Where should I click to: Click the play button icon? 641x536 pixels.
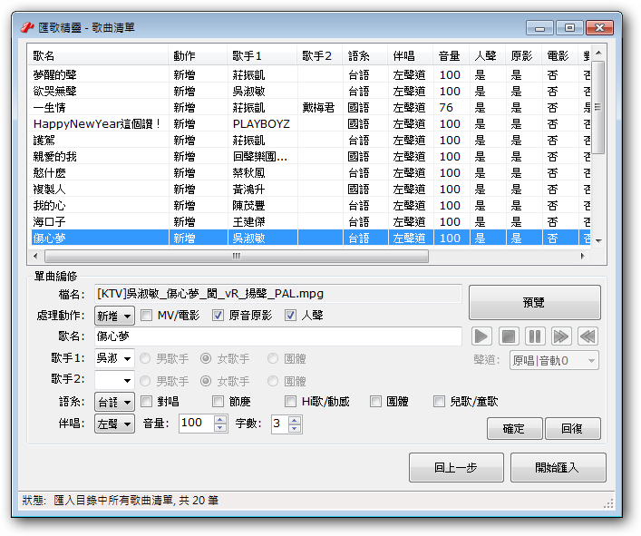point(481,336)
